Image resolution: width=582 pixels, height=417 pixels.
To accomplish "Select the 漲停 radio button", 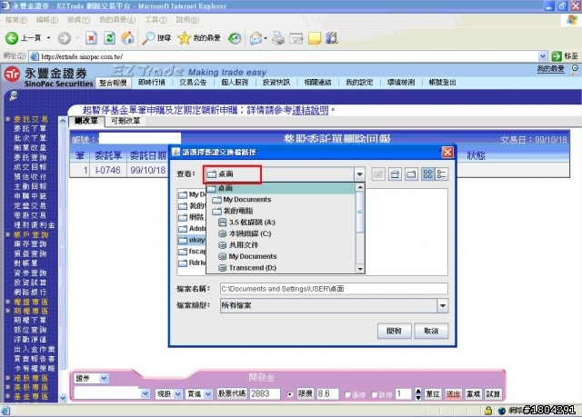I will (347, 395).
